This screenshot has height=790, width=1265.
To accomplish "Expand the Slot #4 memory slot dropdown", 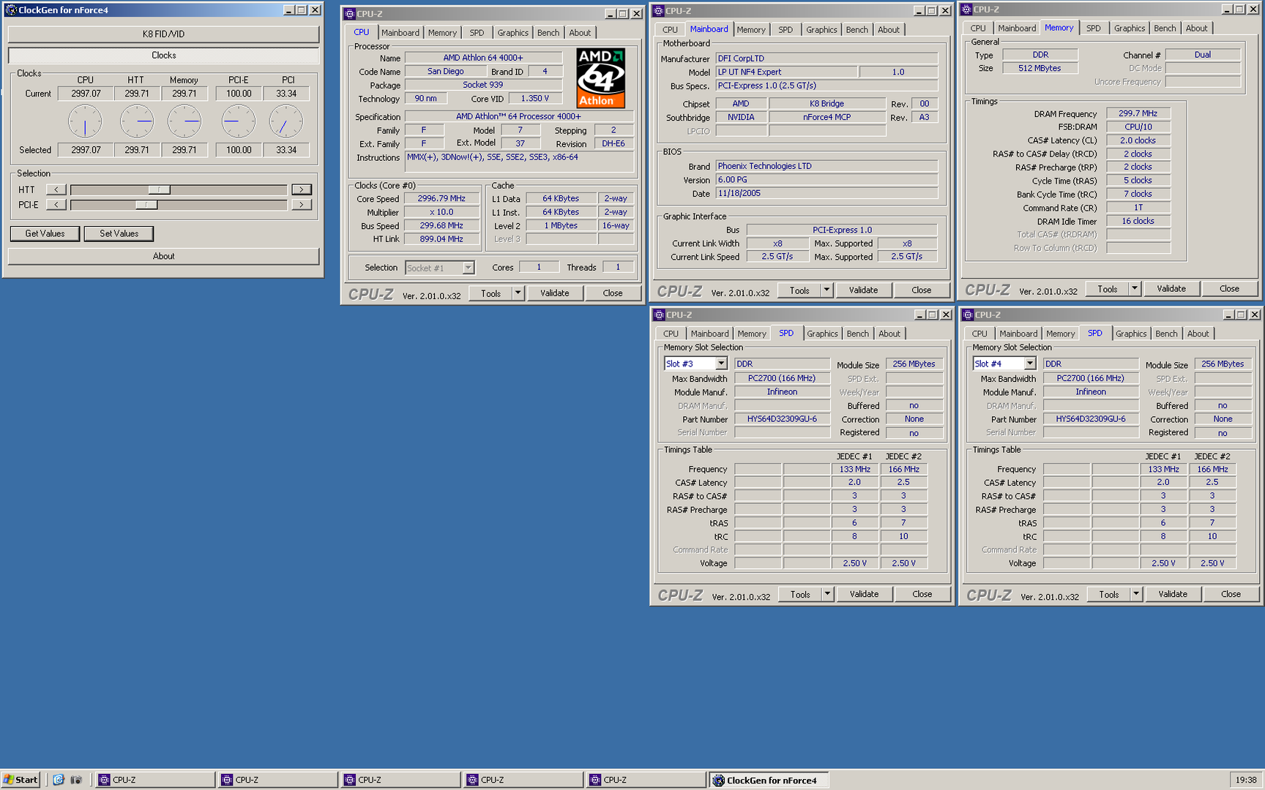I will coord(1030,364).
